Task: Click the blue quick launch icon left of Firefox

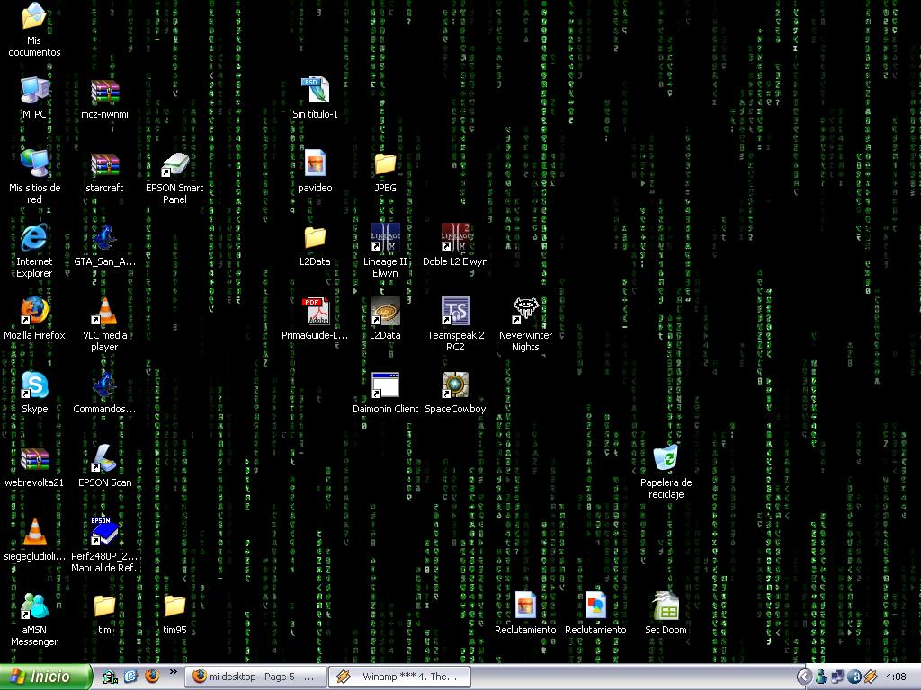Action: coord(130,677)
